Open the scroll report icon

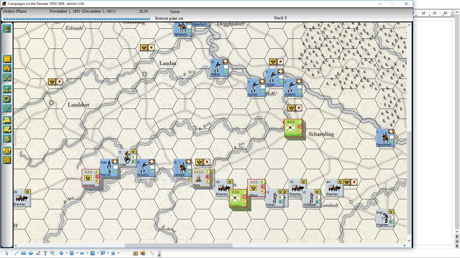point(7,150)
